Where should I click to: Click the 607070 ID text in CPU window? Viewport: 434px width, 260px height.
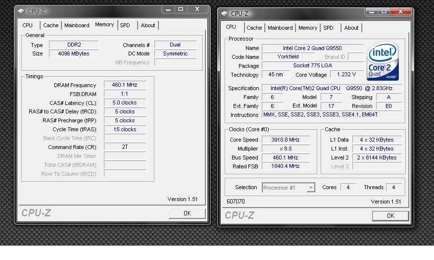[236, 202]
